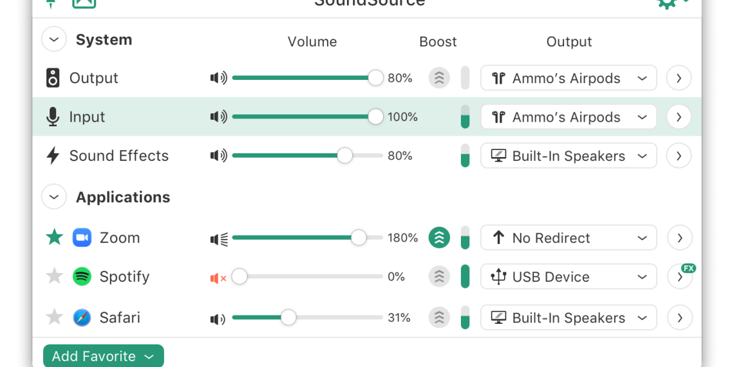
Task: Favorite Spotify using its star
Action: click(55, 277)
